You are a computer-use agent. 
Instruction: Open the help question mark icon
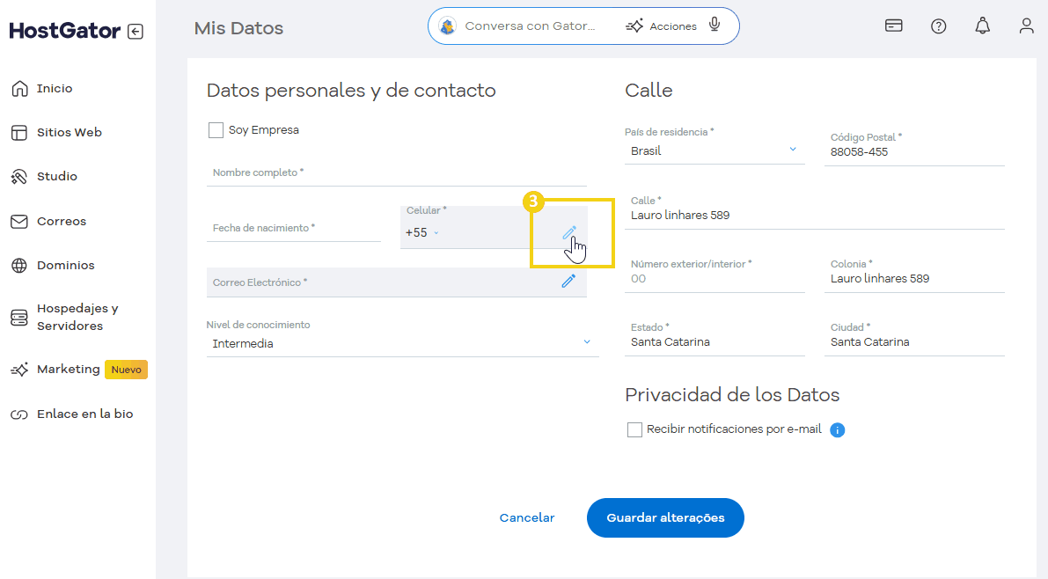coord(938,26)
